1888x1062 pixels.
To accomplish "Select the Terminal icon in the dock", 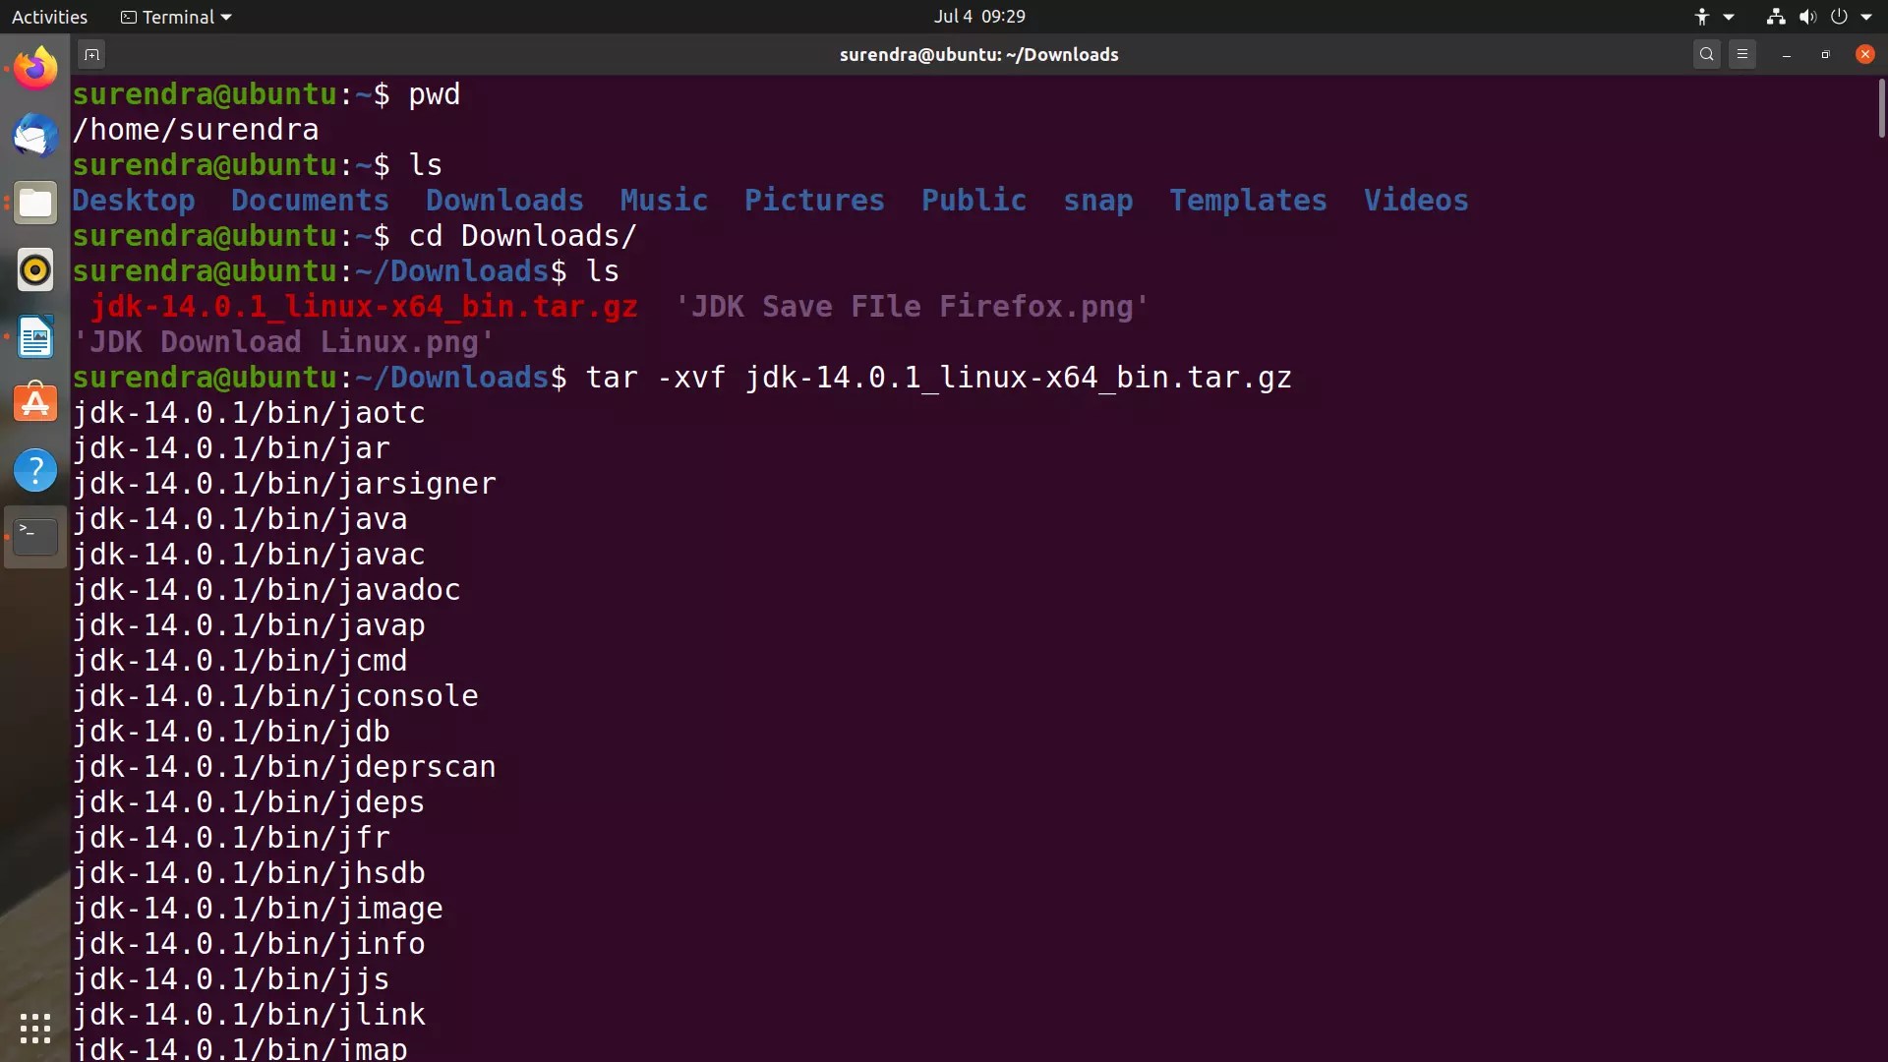I will pos(35,537).
